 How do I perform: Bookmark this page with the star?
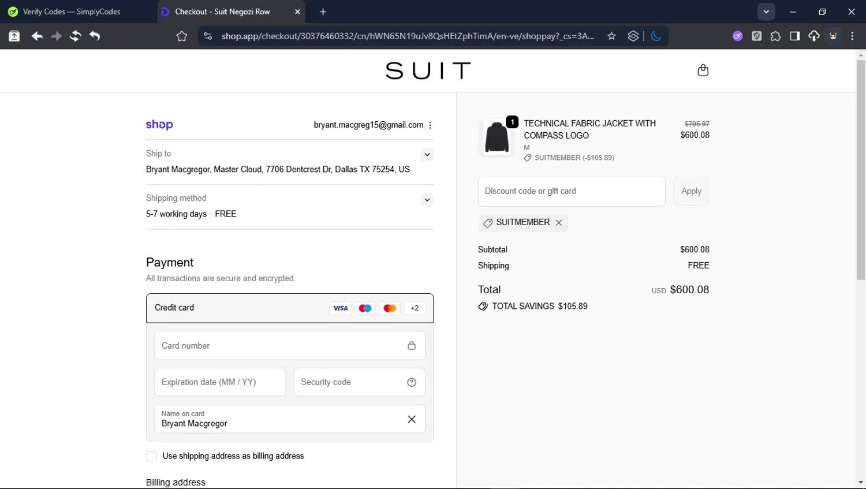tap(611, 36)
